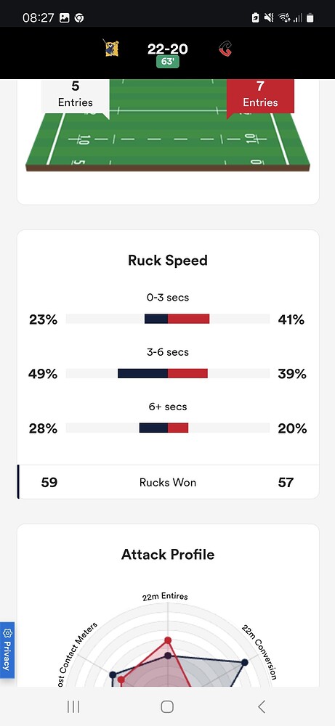Image resolution: width=335 pixels, height=726 pixels.
Task: Tap the away team red logo
Action: coord(225,49)
